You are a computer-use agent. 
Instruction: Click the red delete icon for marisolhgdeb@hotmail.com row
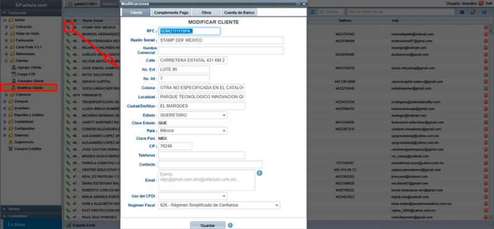[x=485, y=34]
